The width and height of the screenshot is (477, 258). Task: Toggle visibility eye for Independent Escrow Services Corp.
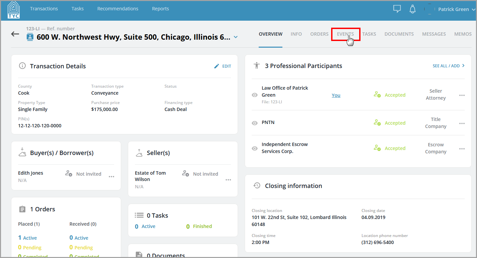pyautogui.click(x=254, y=148)
